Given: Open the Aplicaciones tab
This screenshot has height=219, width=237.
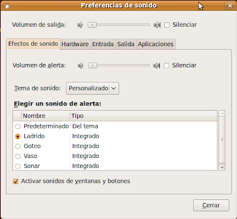Looking at the screenshot, I should click(x=156, y=44).
